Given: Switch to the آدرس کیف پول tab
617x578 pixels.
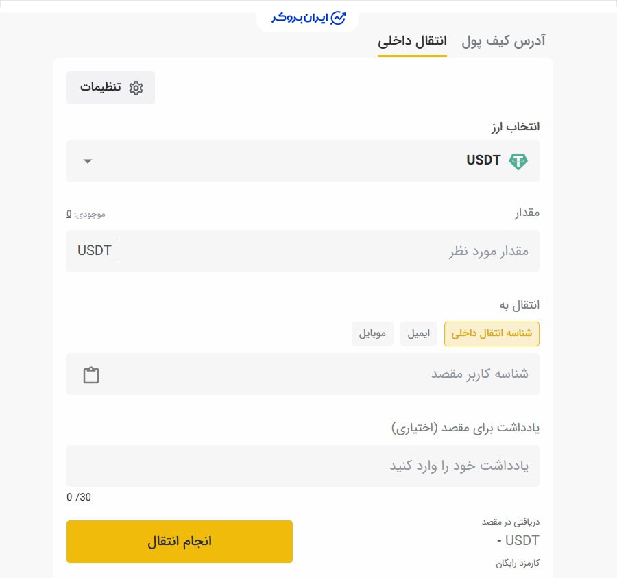Looking at the screenshot, I should click(x=502, y=41).
